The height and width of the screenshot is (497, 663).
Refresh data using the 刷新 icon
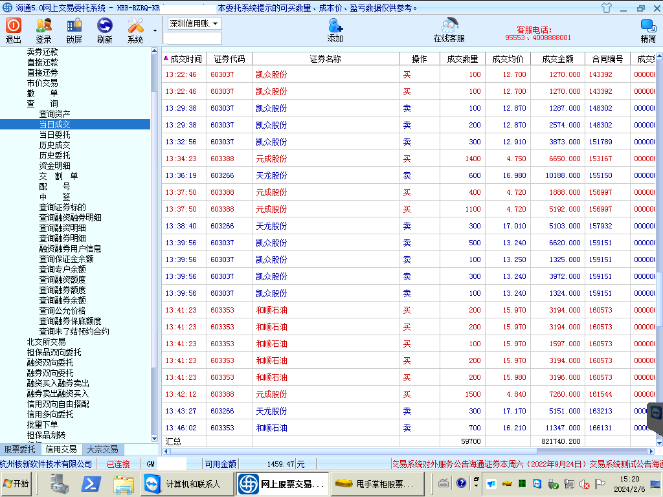[104, 30]
